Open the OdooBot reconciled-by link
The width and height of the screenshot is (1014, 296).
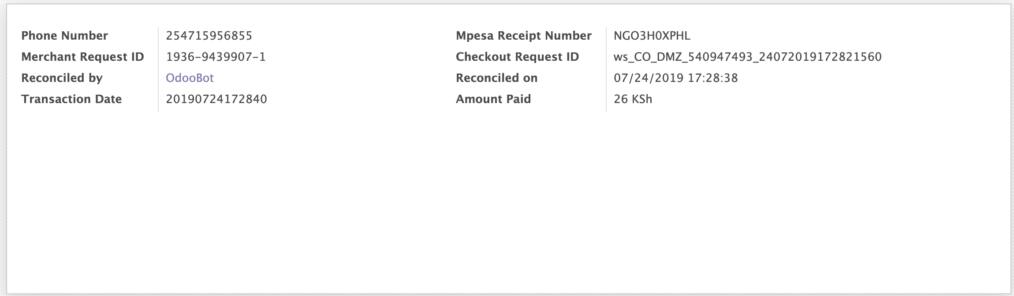click(190, 78)
